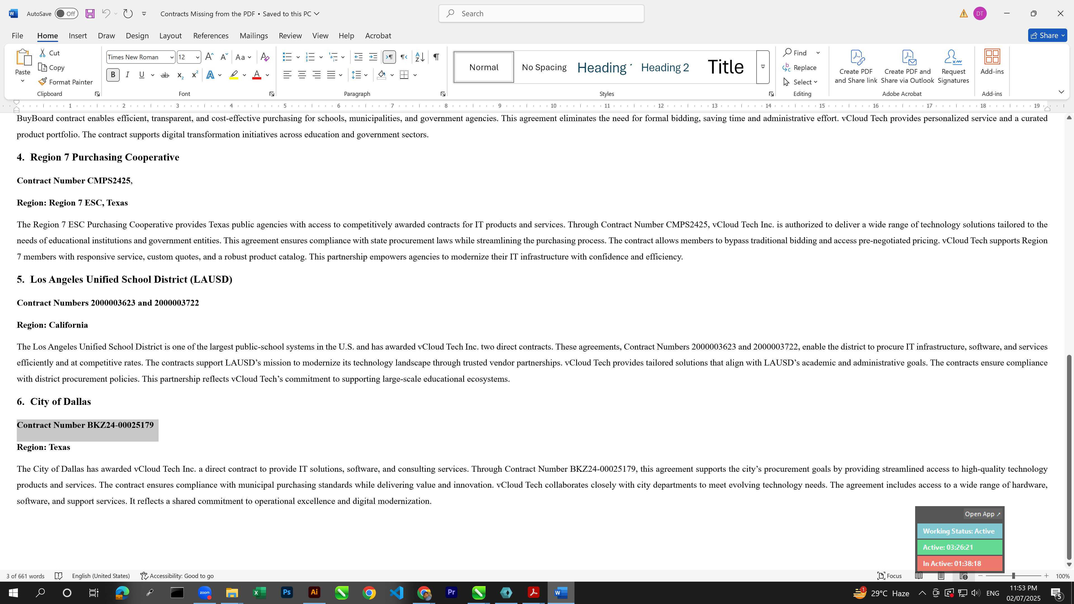This screenshot has height=604, width=1074.
Task: Open Focus mode
Action: (x=889, y=576)
